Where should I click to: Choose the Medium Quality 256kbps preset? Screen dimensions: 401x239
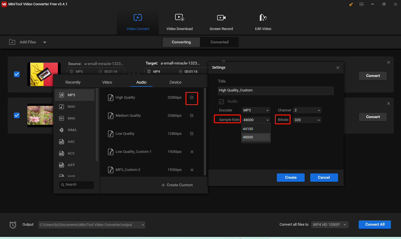(x=145, y=116)
